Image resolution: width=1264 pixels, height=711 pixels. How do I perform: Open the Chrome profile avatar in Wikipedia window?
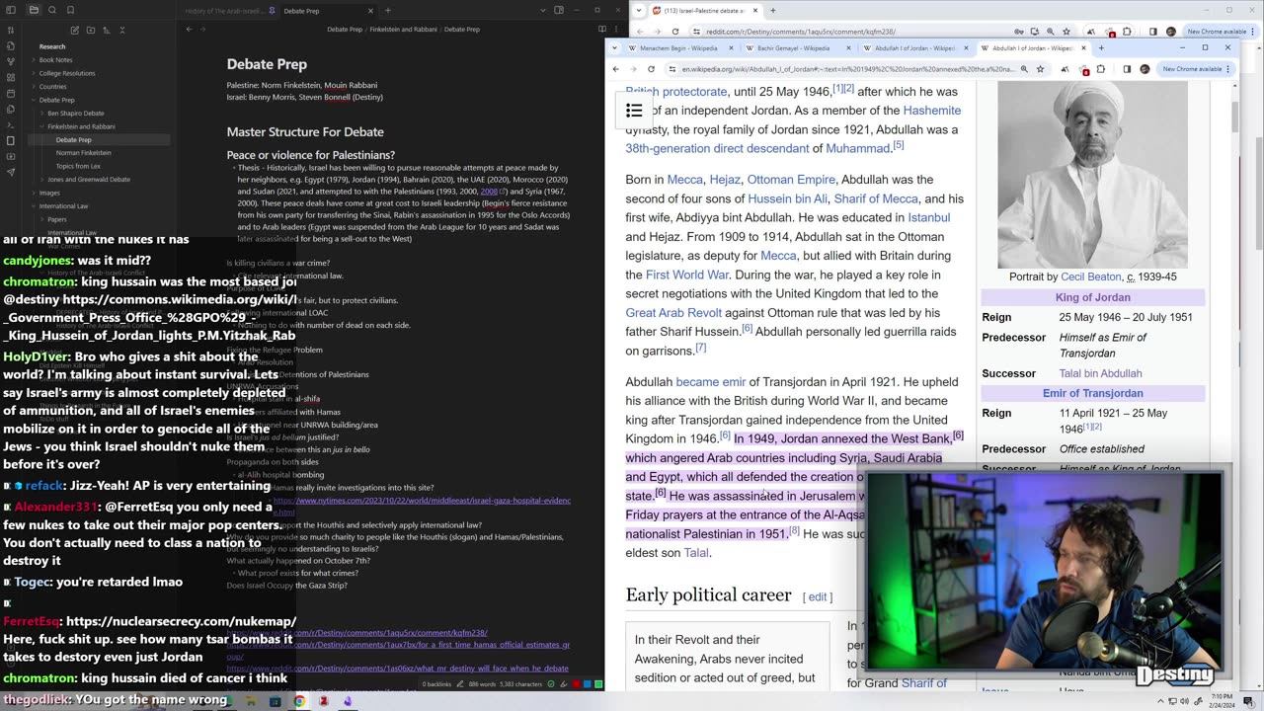click(1145, 69)
